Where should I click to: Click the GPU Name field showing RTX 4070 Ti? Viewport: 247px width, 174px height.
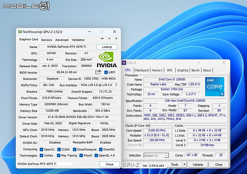(x=67, y=47)
